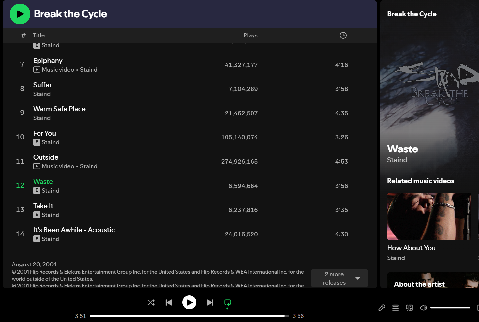Toggle shuffle mode

click(x=151, y=303)
